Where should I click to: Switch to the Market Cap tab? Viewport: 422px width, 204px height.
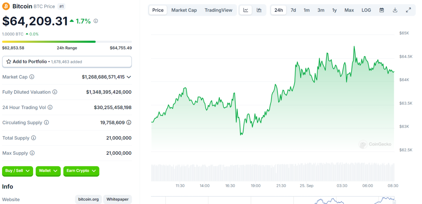(x=184, y=10)
